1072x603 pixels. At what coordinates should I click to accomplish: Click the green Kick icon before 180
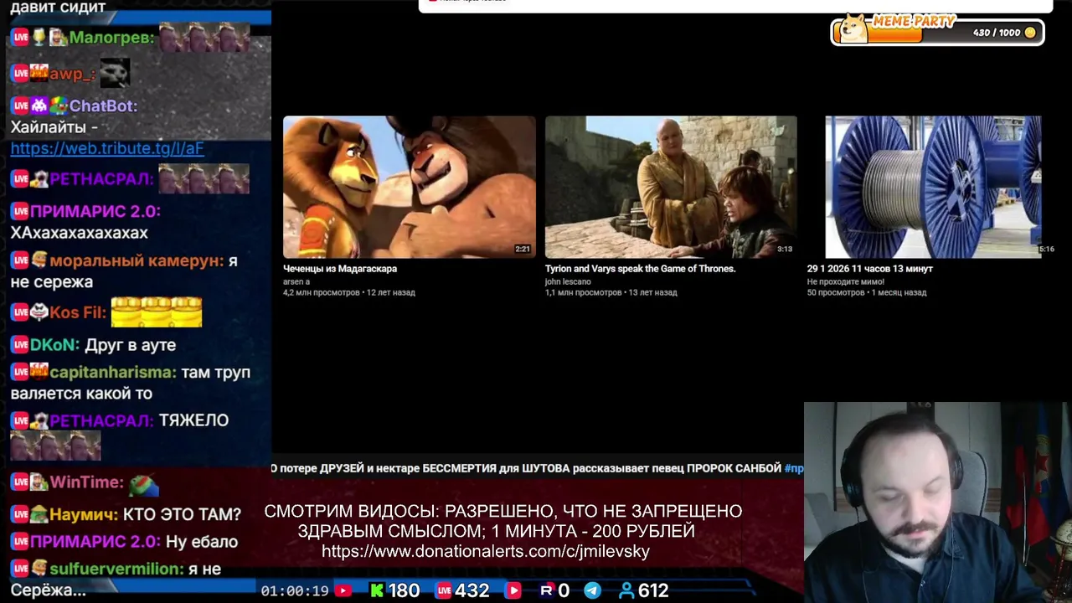click(x=377, y=590)
